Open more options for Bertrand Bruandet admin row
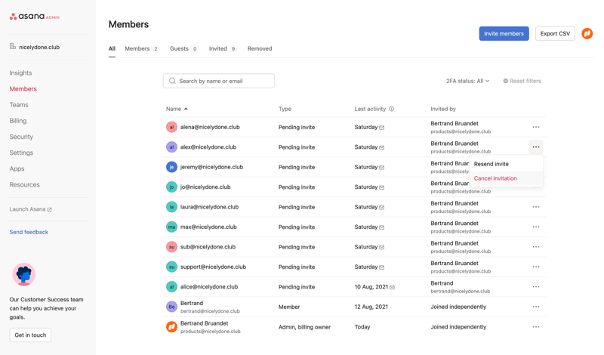The height and width of the screenshot is (355, 604). click(x=536, y=327)
